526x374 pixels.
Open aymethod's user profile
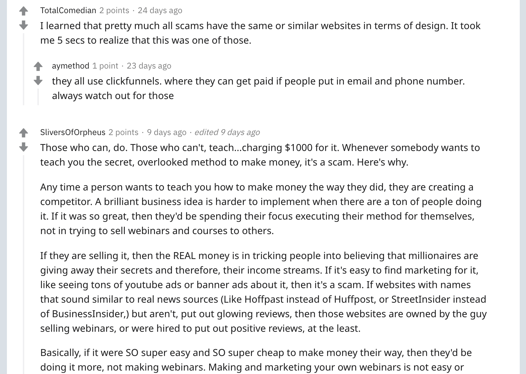pyautogui.click(x=71, y=66)
